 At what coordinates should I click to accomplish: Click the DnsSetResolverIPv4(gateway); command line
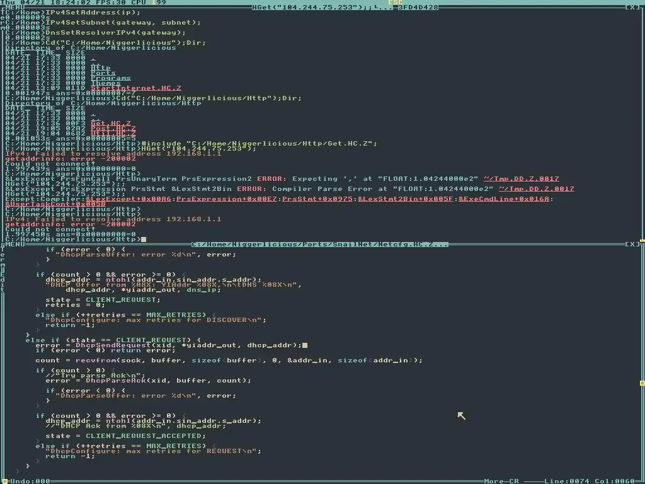tap(116, 33)
